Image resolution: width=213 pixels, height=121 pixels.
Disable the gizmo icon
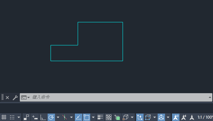pos(161,117)
